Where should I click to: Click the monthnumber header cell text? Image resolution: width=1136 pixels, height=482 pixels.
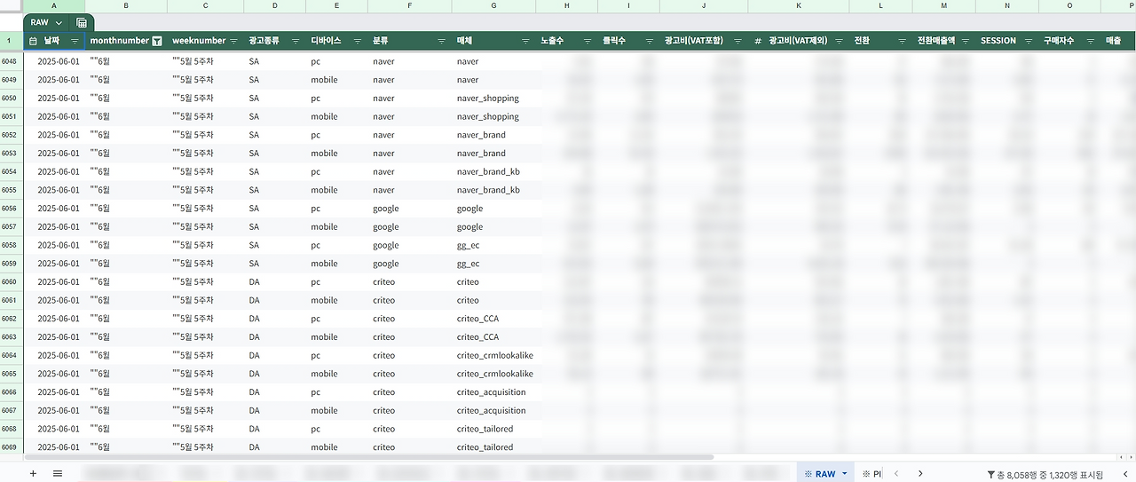(120, 41)
